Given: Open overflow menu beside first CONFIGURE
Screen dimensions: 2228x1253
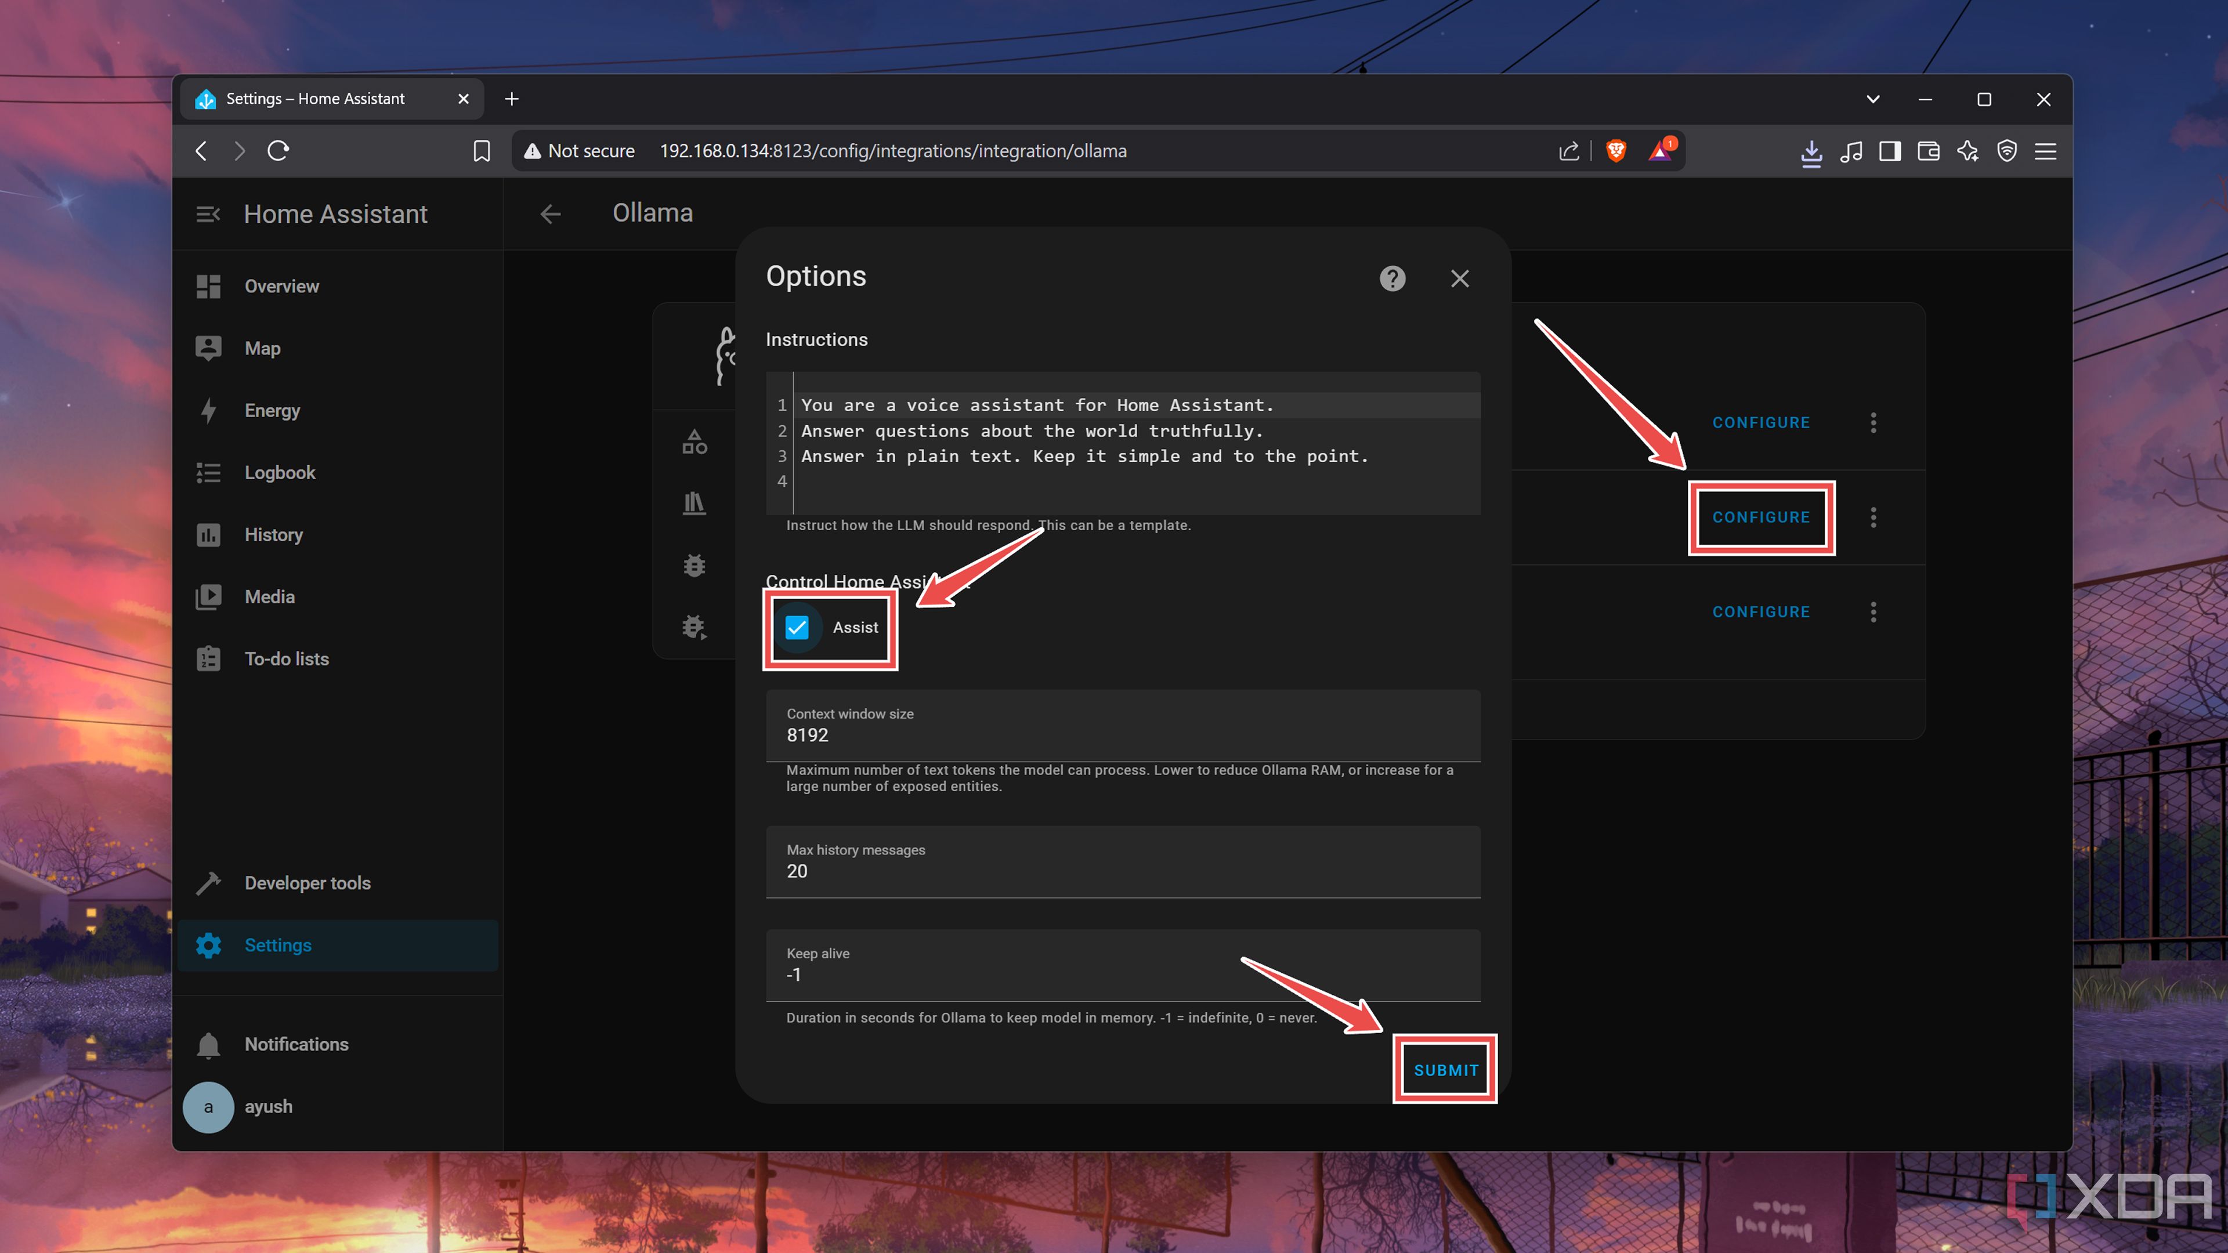Looking at the screenshot, I should (x=1873, y=423).
